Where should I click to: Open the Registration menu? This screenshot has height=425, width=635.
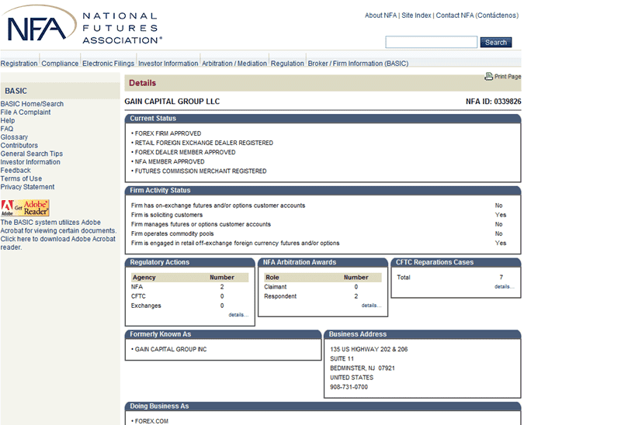[19, 64]
